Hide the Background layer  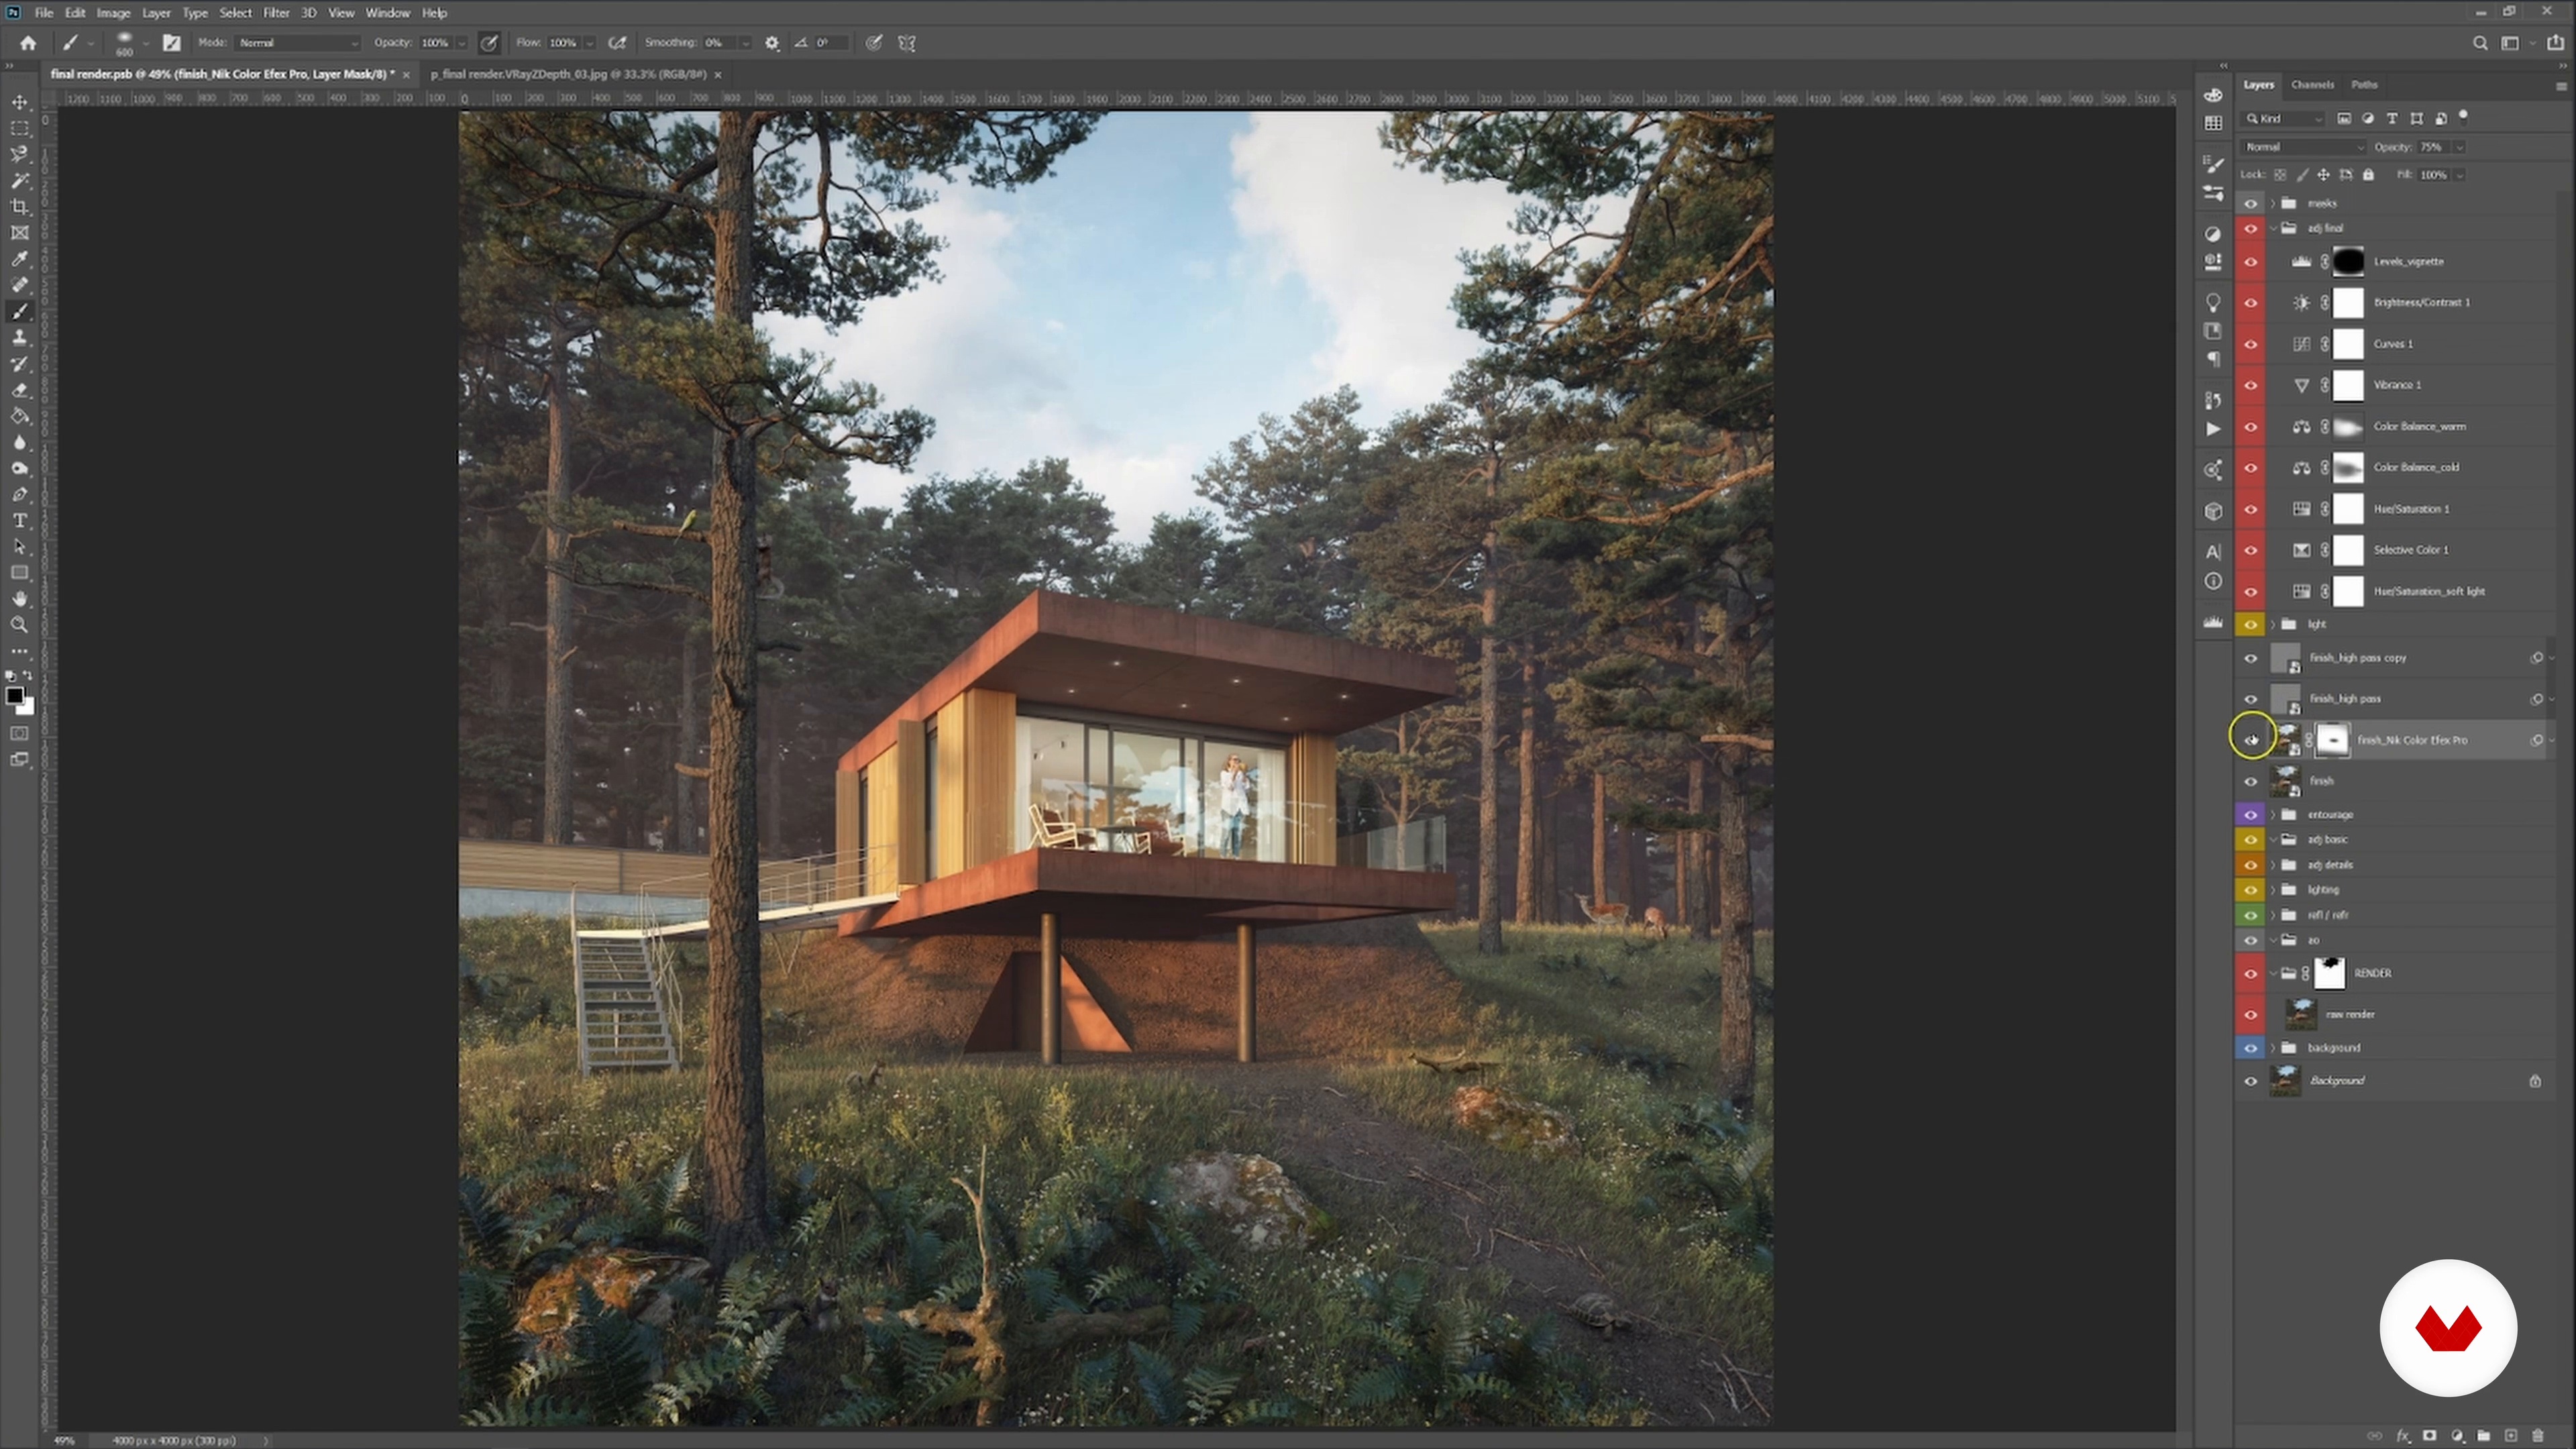pos(2251,1081)
